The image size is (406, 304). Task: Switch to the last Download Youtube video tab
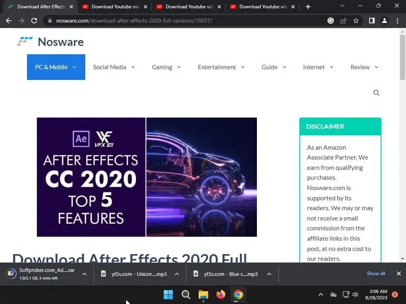coord(262,7)
